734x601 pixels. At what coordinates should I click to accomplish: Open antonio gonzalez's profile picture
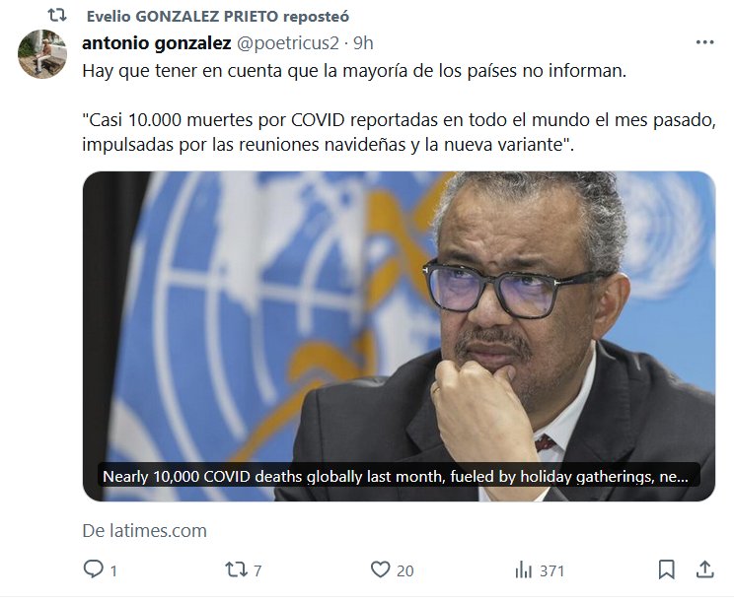coord(42,54)
